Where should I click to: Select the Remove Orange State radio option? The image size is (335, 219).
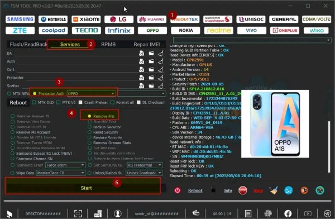coord(89,142)
